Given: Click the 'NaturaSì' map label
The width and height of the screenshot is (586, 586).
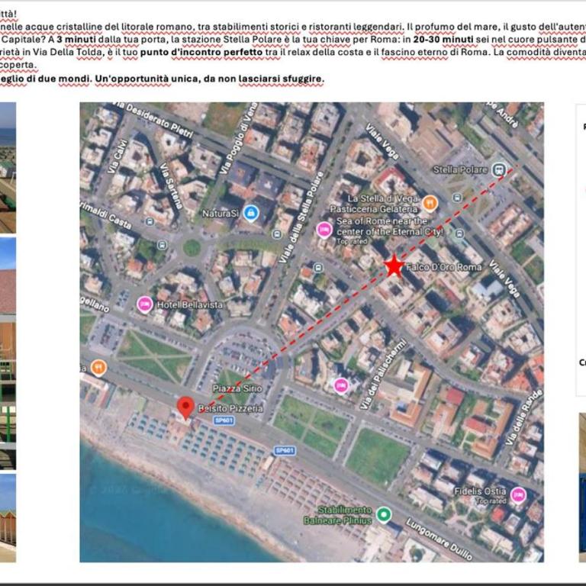Looking at the screenshot, I should [220, 214].
